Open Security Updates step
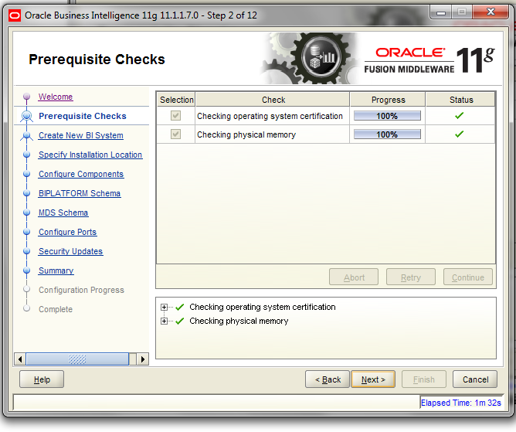Screen dimensions: 516x432 [x=71, y=251]
